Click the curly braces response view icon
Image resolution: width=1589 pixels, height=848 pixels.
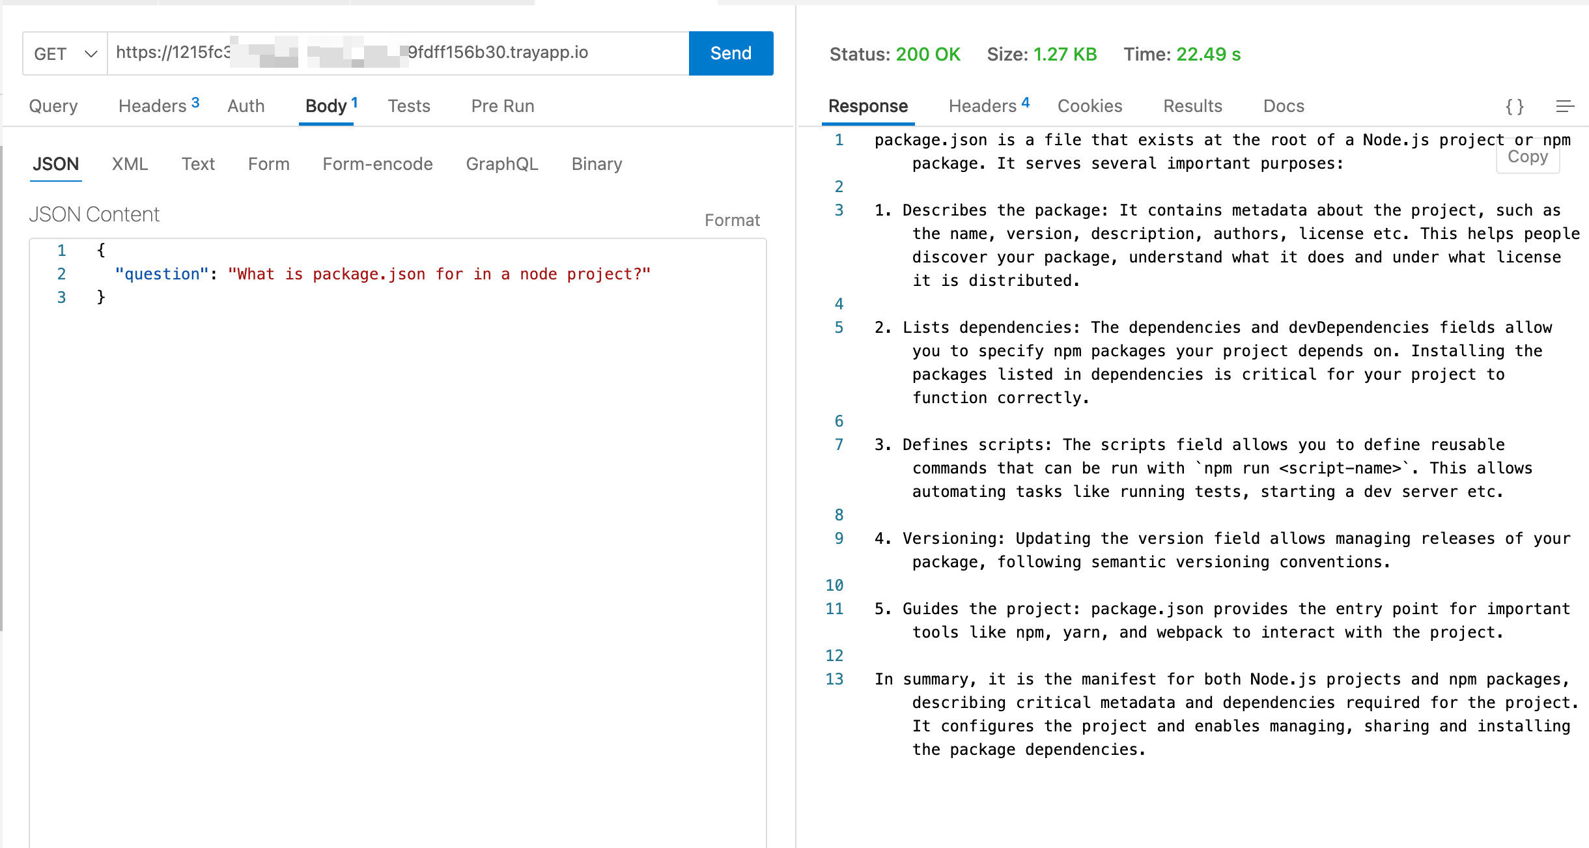[1516, 107]
